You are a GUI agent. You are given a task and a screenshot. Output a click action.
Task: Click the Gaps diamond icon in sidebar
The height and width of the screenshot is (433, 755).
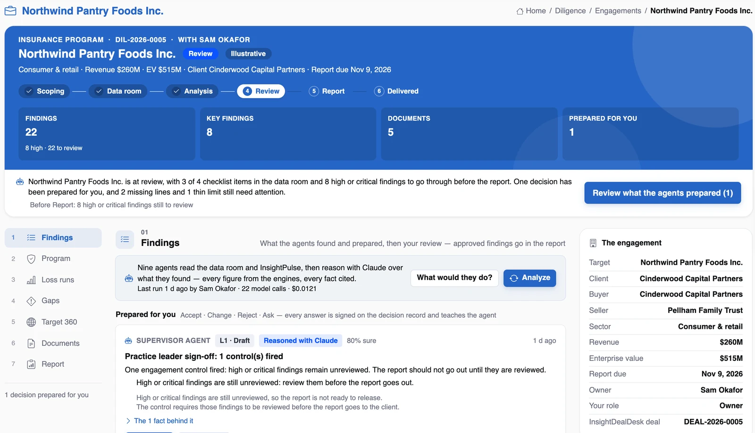[x=31, y=301]
